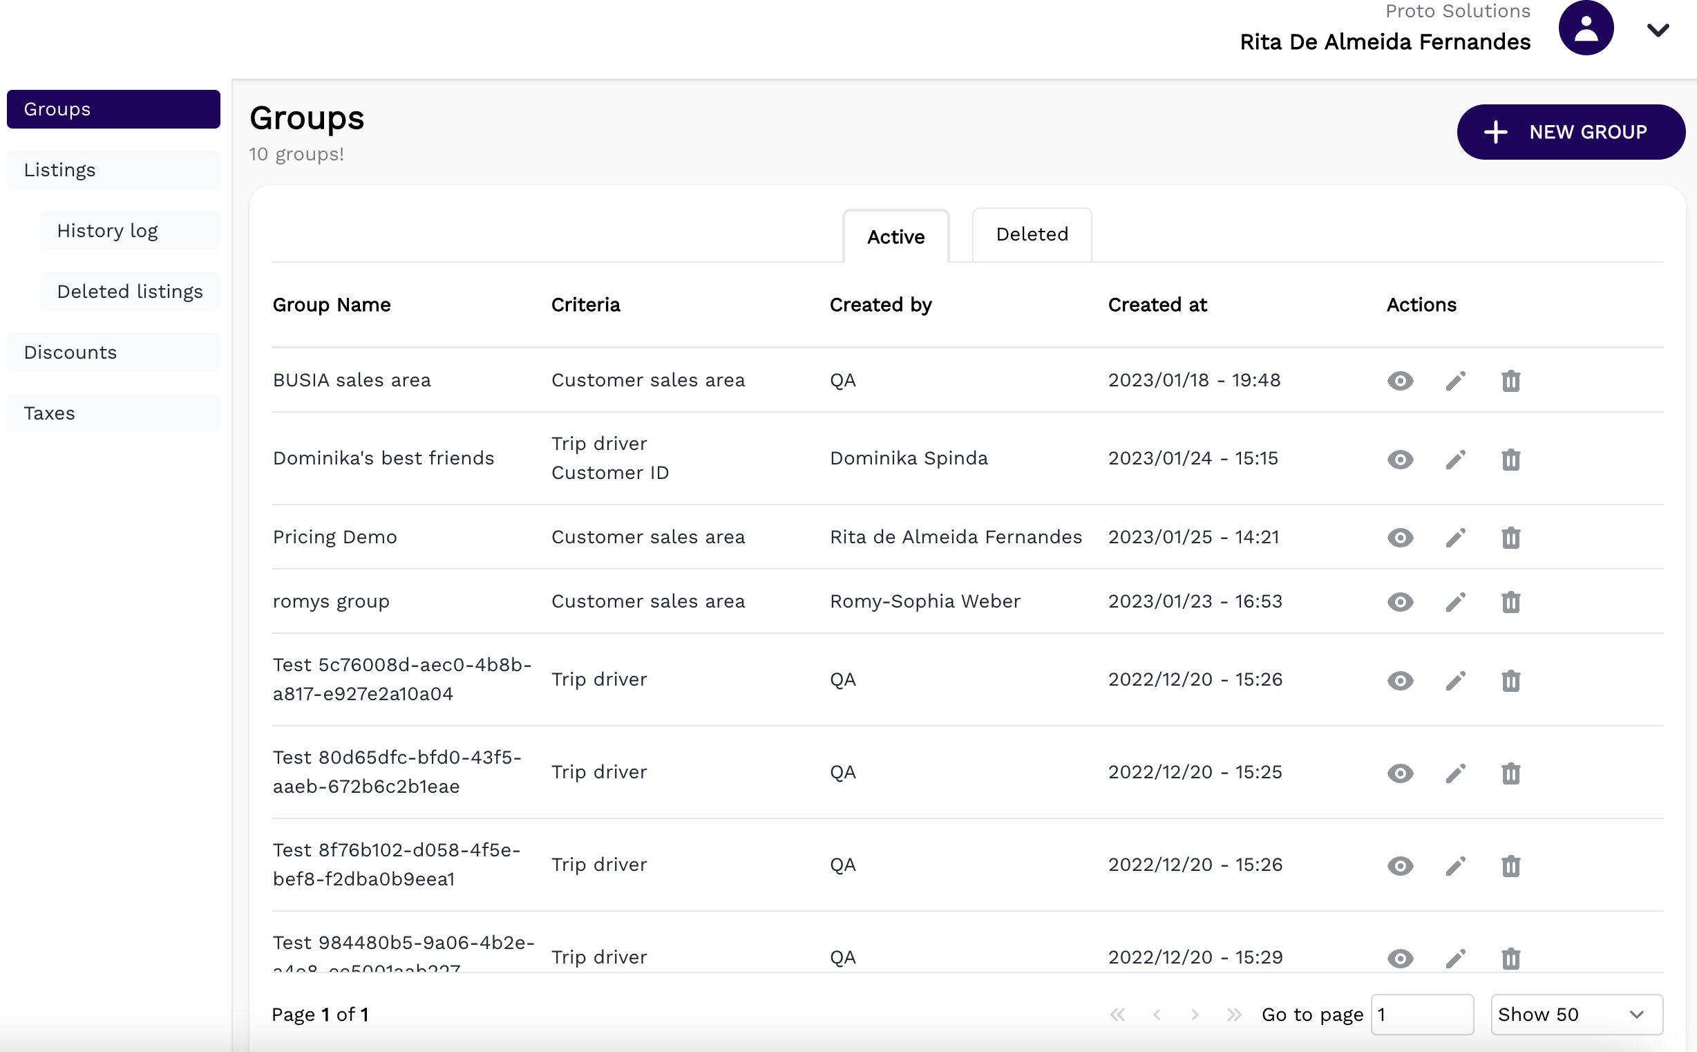Go to last page double-arrow button
Image resolution: width=1697 pixels, height=1052 pixels.
1235,1014
